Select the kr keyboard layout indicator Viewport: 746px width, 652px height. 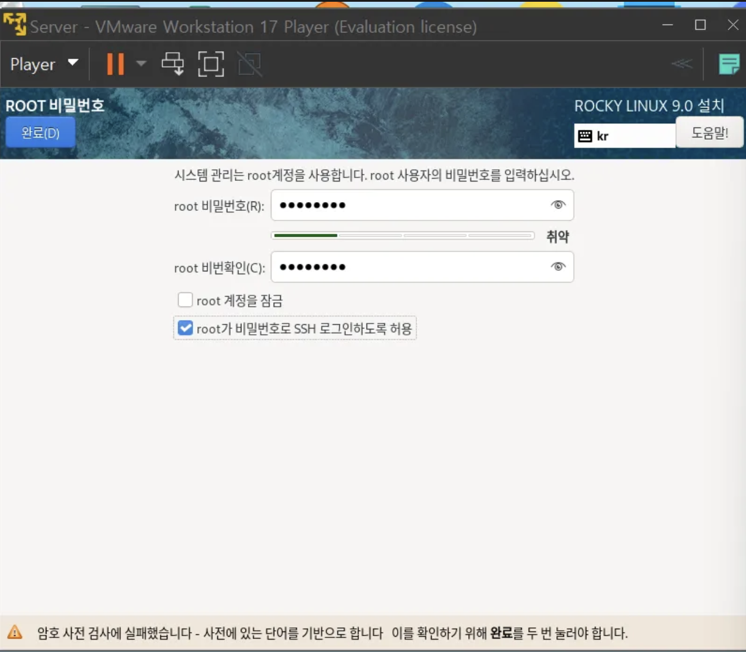click(x=624, y=136)
